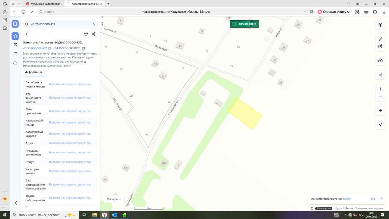Viewport: 389px width, 219px height.
Task: Choose the dashed area selection tool
Action: tap(15, 54)
